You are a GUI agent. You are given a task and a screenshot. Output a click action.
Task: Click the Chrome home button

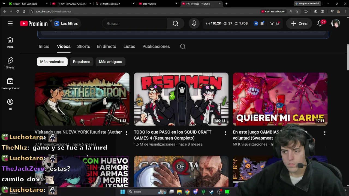[24, 11]
